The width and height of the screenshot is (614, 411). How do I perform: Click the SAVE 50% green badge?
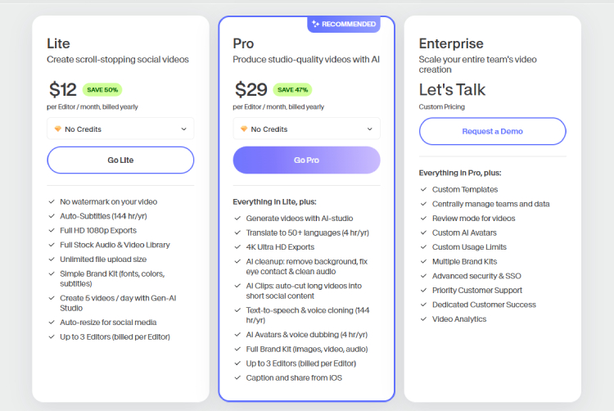102,89
